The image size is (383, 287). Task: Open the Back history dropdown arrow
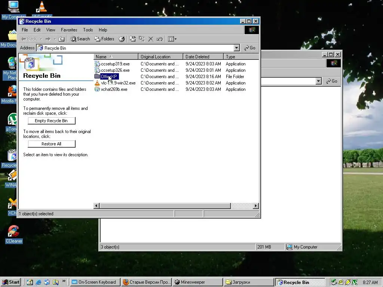click(41, 39)
